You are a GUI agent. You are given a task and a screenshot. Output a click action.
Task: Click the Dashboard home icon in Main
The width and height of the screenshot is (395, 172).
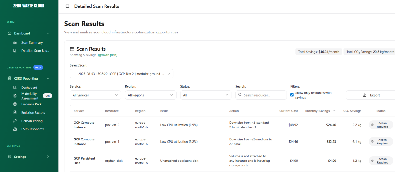point(10,33)
